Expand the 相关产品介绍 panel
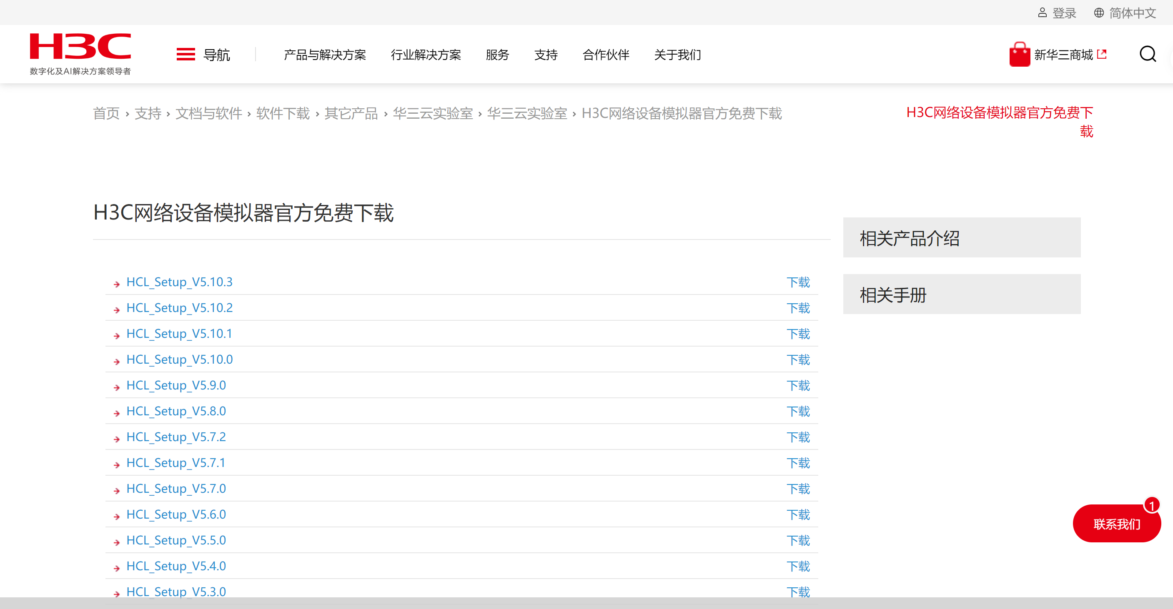 point(962,237)
